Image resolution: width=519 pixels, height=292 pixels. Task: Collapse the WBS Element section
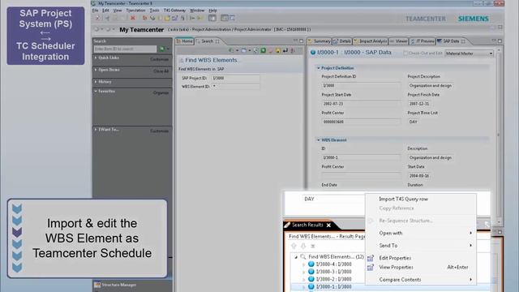tap(319, 140)
